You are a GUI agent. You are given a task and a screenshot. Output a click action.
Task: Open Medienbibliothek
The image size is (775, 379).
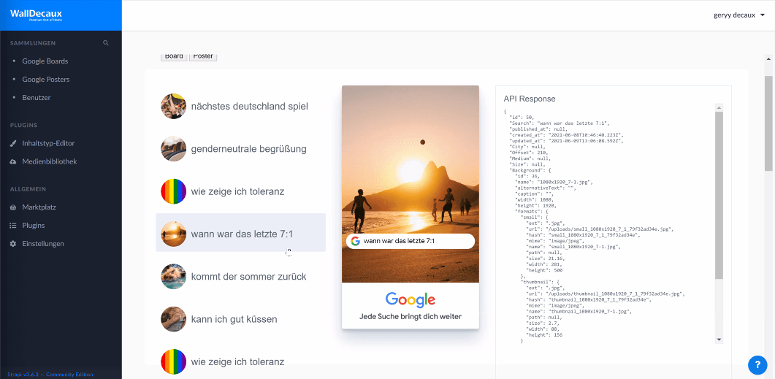(x=50, y=161)
